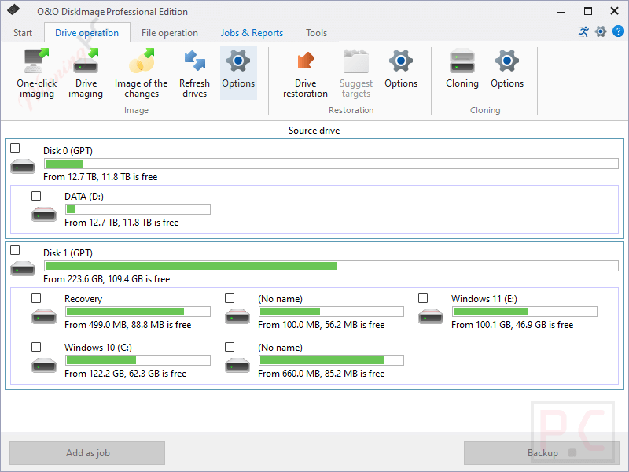
Task: Select the Drive operation tab
Action: coord(86,33)
